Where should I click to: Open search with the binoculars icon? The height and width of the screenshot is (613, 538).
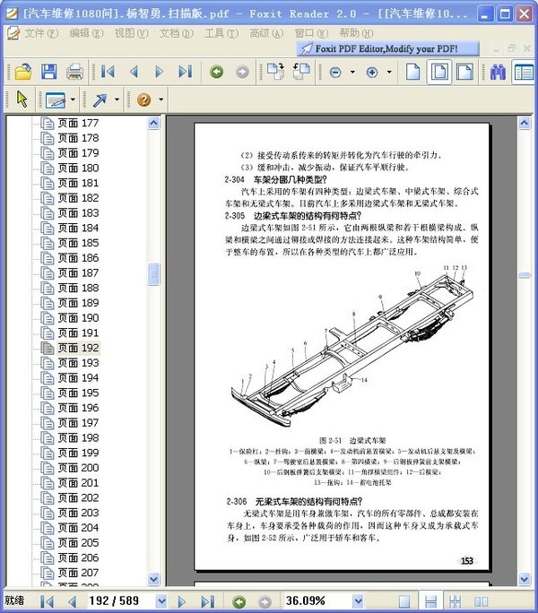pyautogui.click(x=498, y=72)
